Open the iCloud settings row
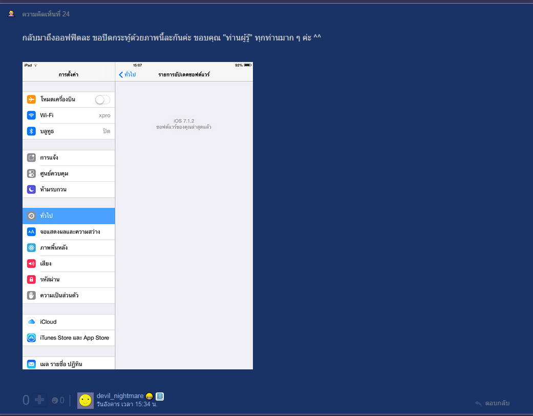 pyautogui.click(x=69, y=322)
